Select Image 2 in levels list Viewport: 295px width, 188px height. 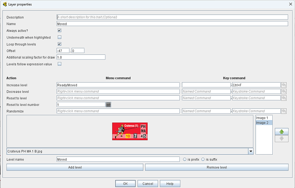[264, 123]
